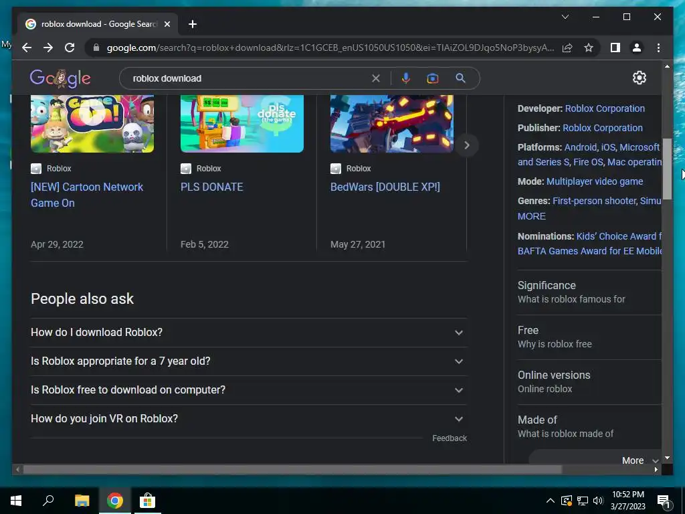Open the tab search dropdown arrow
685x514 pixels.
click(565, 17)
